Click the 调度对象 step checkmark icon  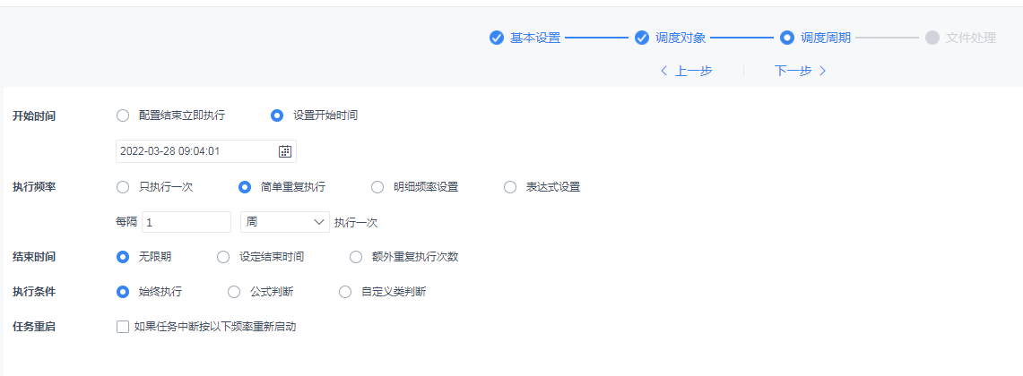642,38
